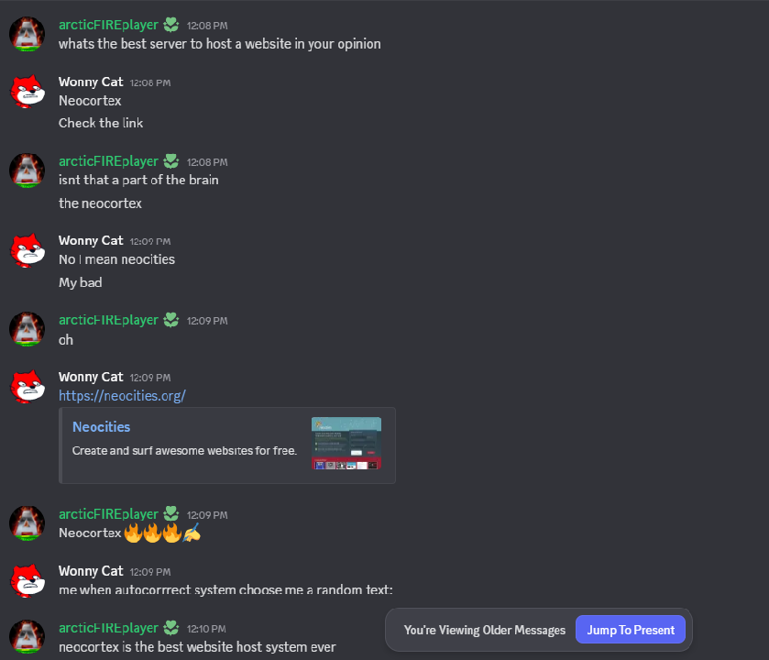Click the "You're Viewing Older Messages" banner text
769x660 pixels.
point(484,630)
